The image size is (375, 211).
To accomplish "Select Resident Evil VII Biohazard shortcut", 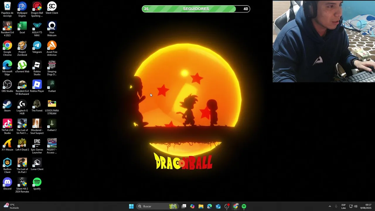I will coord(22,88).
